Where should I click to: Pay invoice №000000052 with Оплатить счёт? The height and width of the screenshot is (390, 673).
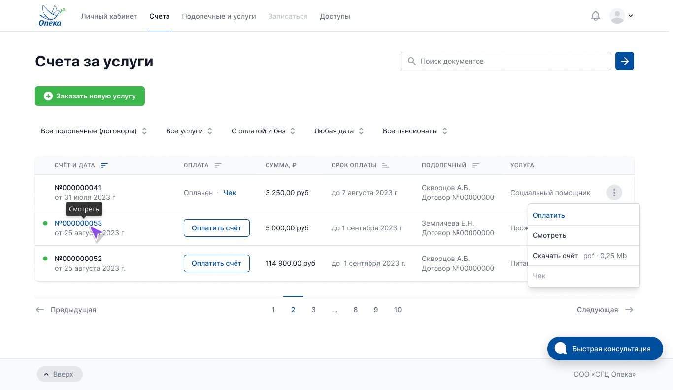point(216,263)
